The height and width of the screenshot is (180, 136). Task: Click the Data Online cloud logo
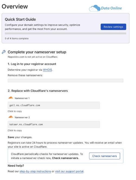click(95, 8)
